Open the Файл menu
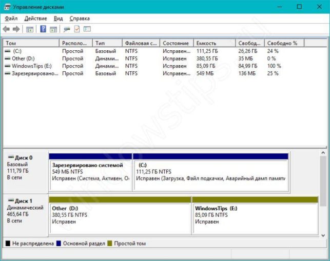The height and width of the screenshot is (261, 330). click(x=11, y=18)
